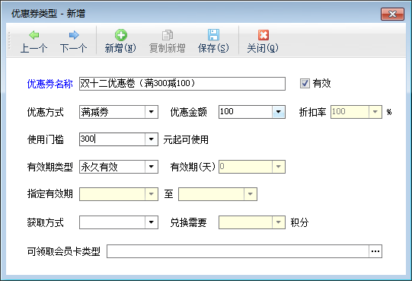Image resolution: width=412 pixels, height=281 pixels.
Task: Close dialog with title bar X button
Action: click(x=392, y=14)
